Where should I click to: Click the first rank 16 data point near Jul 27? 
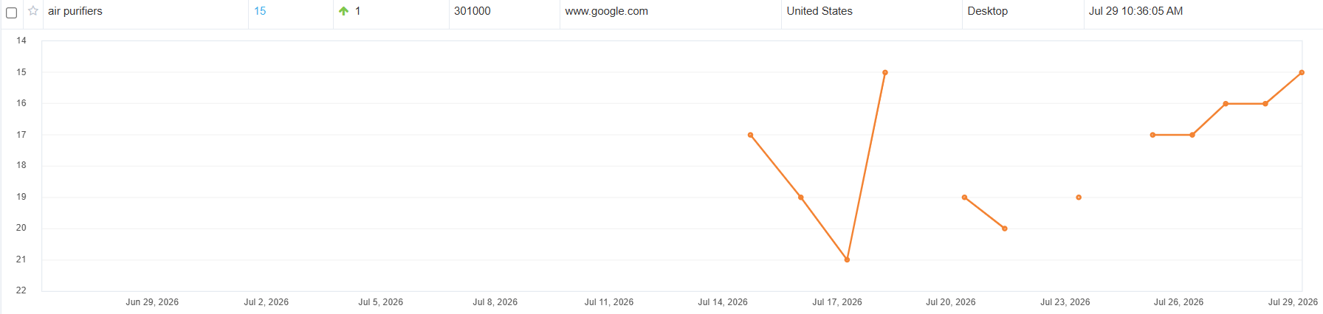pos(1226,104)
